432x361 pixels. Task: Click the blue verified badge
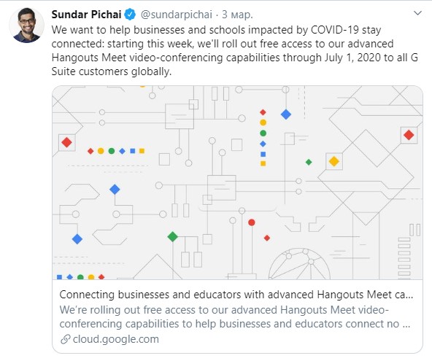[130, 15]
